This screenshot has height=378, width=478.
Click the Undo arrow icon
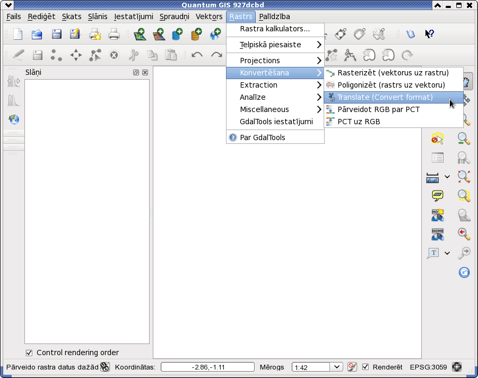tap(197, 55)
